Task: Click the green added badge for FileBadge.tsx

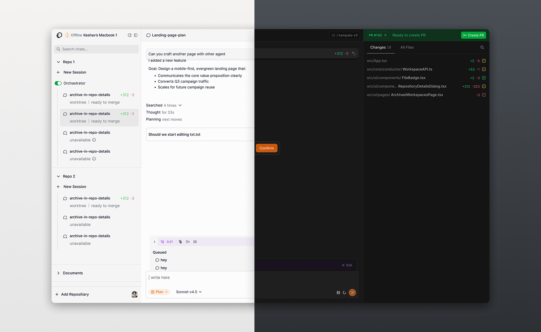Action: [484, 78]
